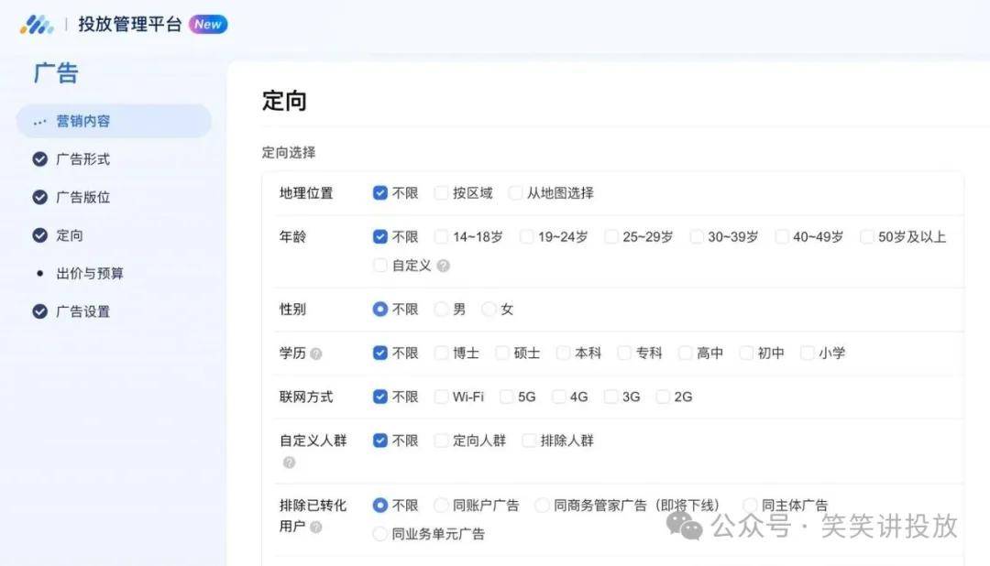The height and width of the screenshot is (566, 990).
Task: Tick the 排除人群 audience checkbox
Action: (x=529, y=441)
